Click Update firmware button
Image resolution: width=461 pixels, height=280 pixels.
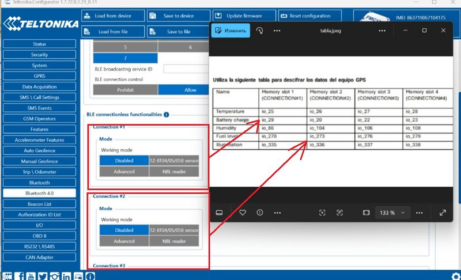pyautogui.click(x=244, y=16)
